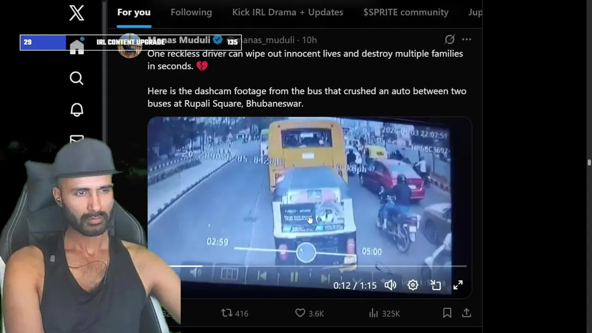
Task: Switch to the Following tab
Action: pyautogui.click(x=191, y=12)
